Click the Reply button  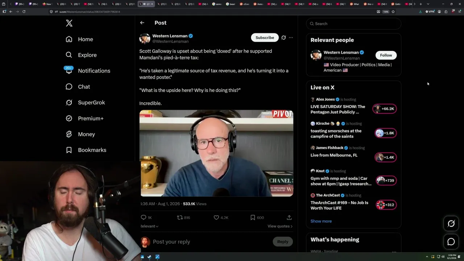click(x=283, y=242)
